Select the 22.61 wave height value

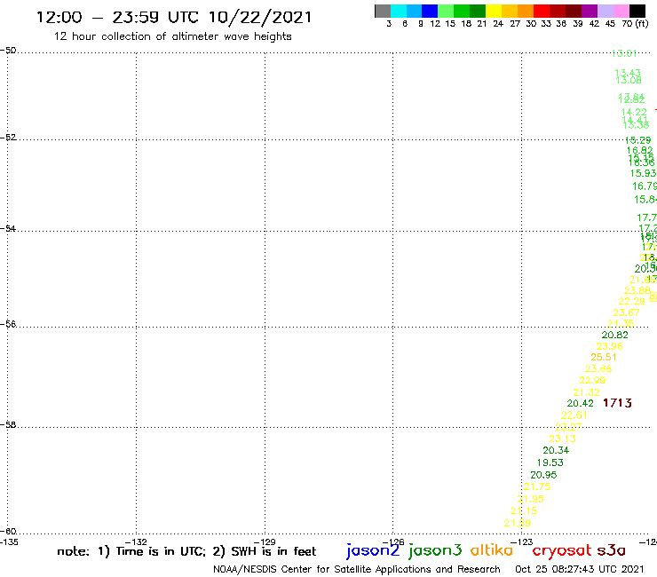(574, 415)
